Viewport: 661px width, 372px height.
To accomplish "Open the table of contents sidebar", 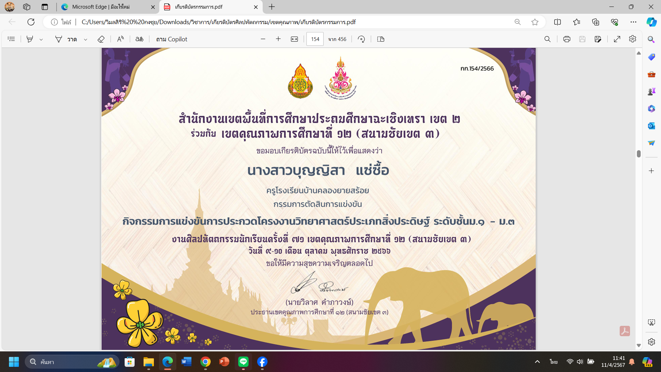I will (11, 39).
